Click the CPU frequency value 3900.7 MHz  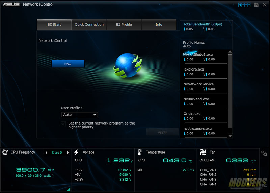point(35,170)
